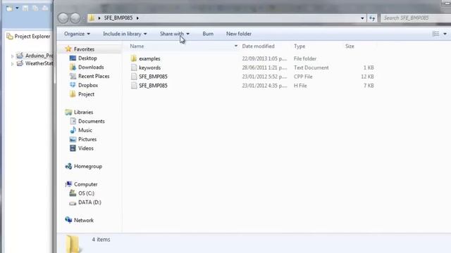Screen dimensions: 451x253
Task: Open the Videos library
Action: pyautogui.click(x=86, y=148)
